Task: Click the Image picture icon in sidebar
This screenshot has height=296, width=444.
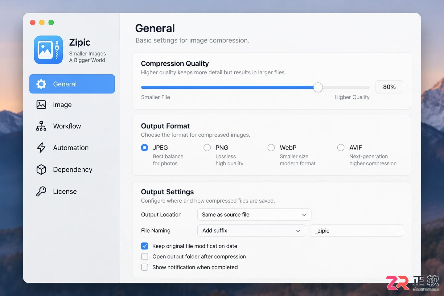Action: (41, 105)
